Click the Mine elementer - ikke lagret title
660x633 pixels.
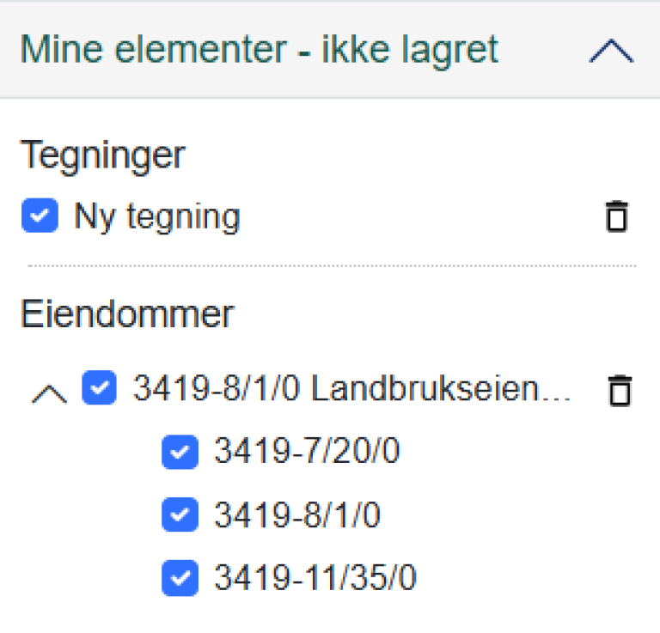pyautogui.click(x=259, y=51)
